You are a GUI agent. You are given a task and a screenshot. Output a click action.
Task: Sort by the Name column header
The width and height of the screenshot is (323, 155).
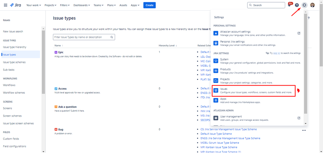pos(59,46)
